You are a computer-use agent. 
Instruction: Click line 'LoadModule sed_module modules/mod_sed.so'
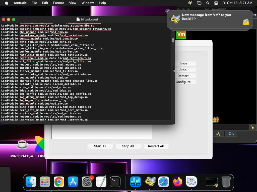[x=34, y=77]
